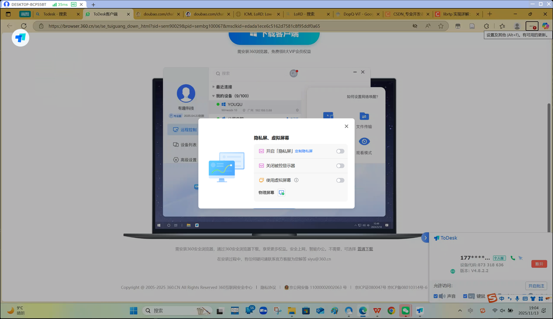Open the 普通下载 link

[x=365, y=249]
